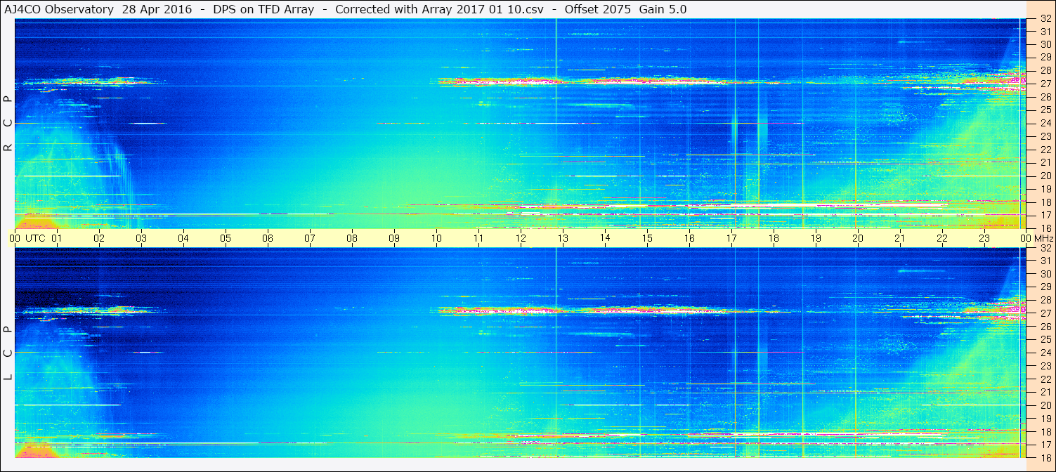Click 27 MHz label on RCP panel
Viewport: 1056px width, 472px height.
point(1045,84)
